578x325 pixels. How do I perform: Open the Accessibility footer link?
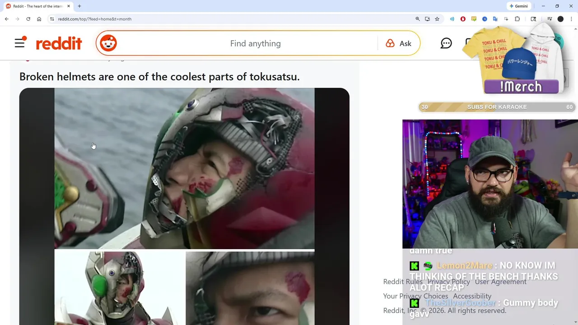(x=472, y=296)
